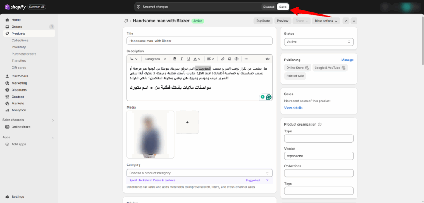Click the Manage publishing link
Image resolution: width=424 pixels, height=203 pixels.
pyautogui.click(x=347, y=60)
